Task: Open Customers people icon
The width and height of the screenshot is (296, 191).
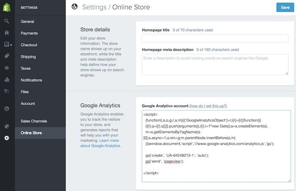Action: click(7, 67)
